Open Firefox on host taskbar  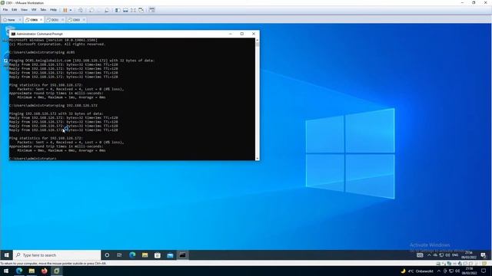tap(45, 271)
